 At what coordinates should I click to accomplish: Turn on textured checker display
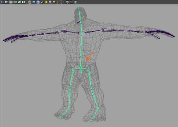(x=42, y=2)
